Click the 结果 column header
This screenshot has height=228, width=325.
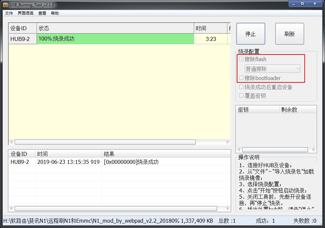166,154
